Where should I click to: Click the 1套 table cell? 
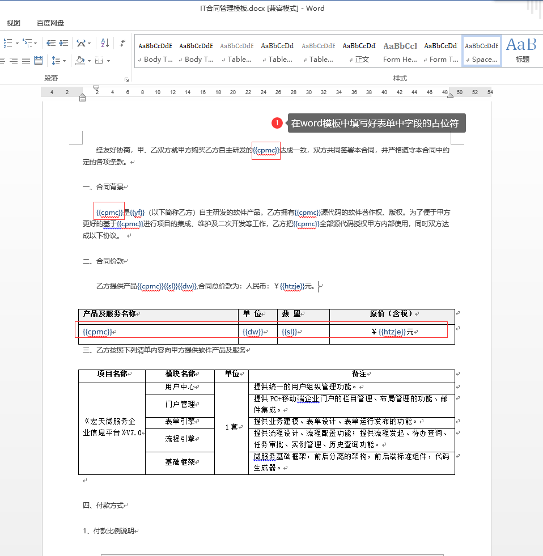[x=232, y=427]
